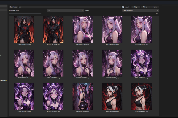Select thumbnail image starting with 00040
The image size is (178, 118).
[112, 96]
